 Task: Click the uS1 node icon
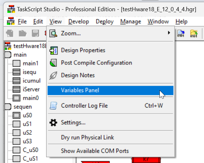point(16,124)
